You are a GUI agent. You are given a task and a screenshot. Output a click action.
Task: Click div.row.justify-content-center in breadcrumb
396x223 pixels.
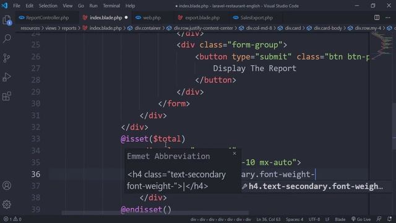[x=204, y=28]
